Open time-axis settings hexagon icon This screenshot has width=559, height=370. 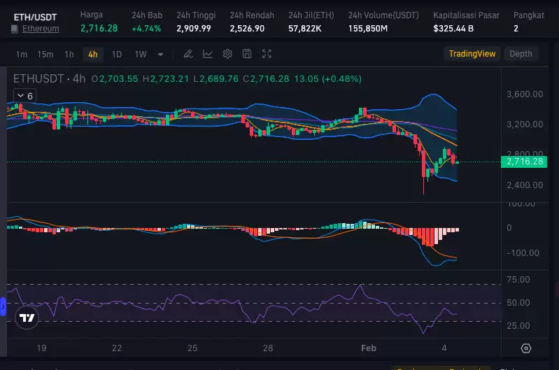[526, 348]
